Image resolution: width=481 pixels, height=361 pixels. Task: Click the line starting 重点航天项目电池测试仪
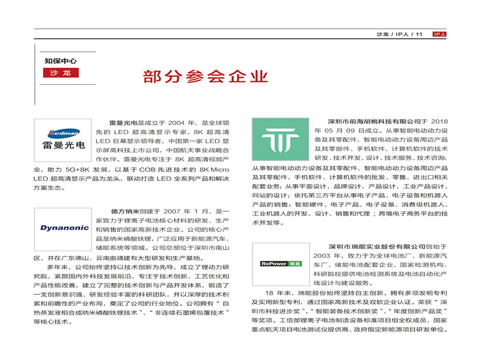point(350,330)
